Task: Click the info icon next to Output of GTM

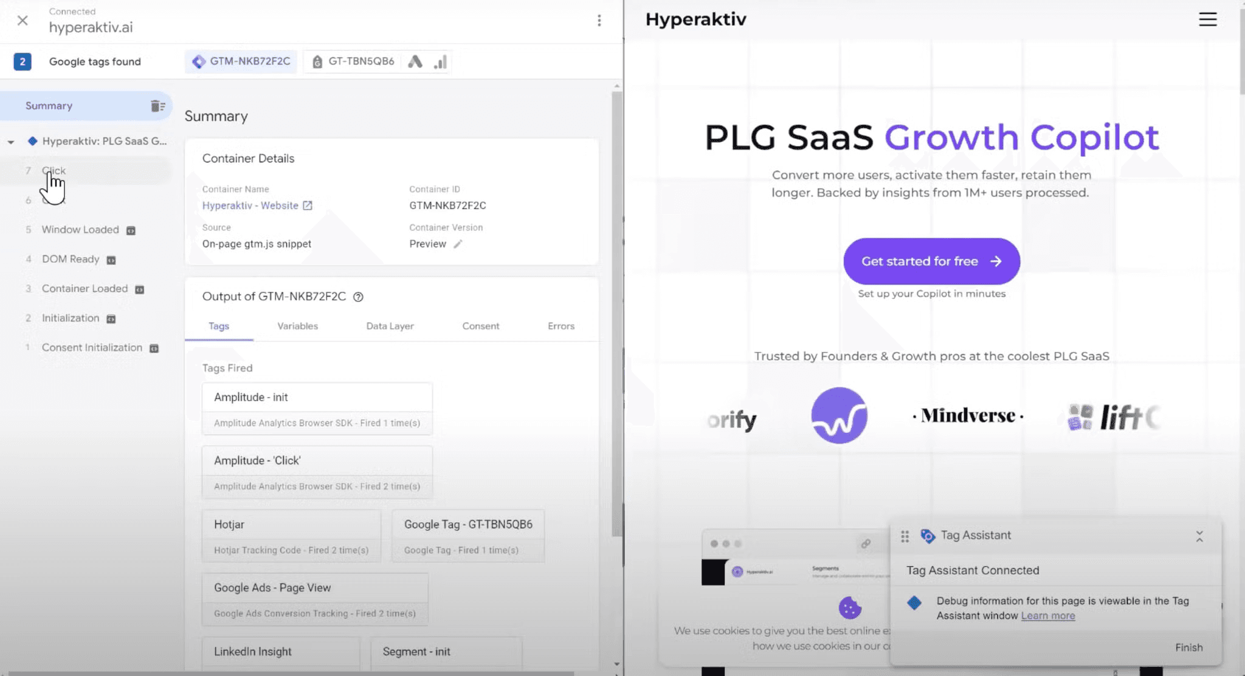Action: 358,297
